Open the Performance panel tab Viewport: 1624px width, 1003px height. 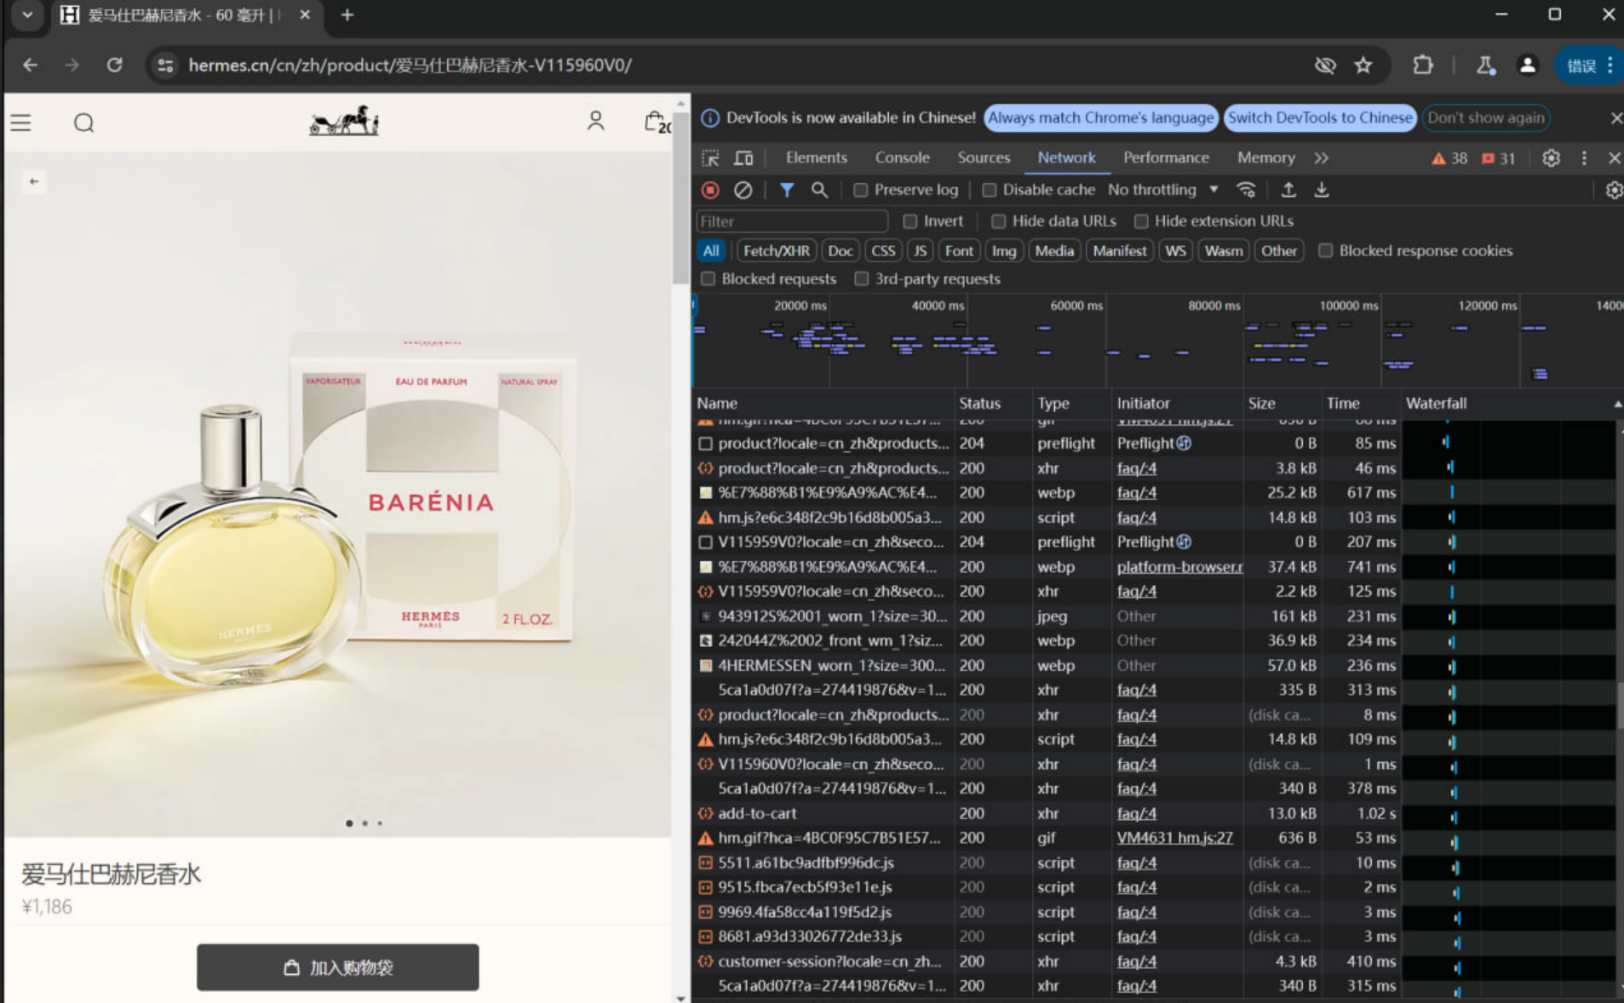(1165, 158)
